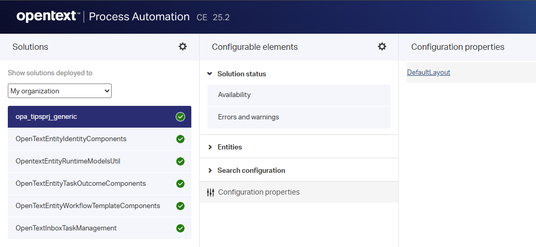Collapse the Solution status section
This screenshot has height=247, width=536.
(210, 74)
